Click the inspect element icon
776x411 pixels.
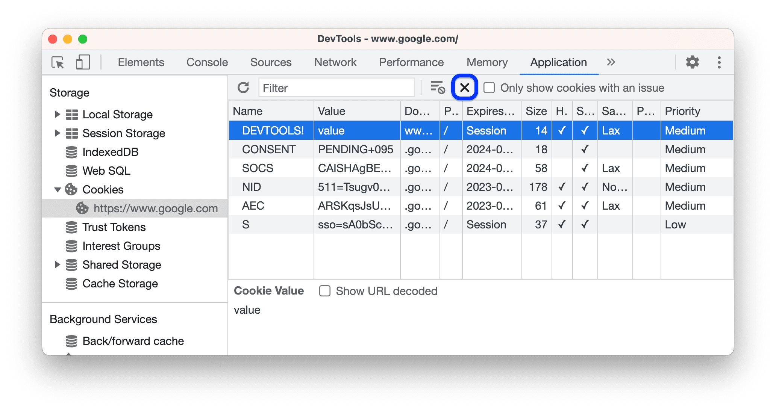[58, 62]
